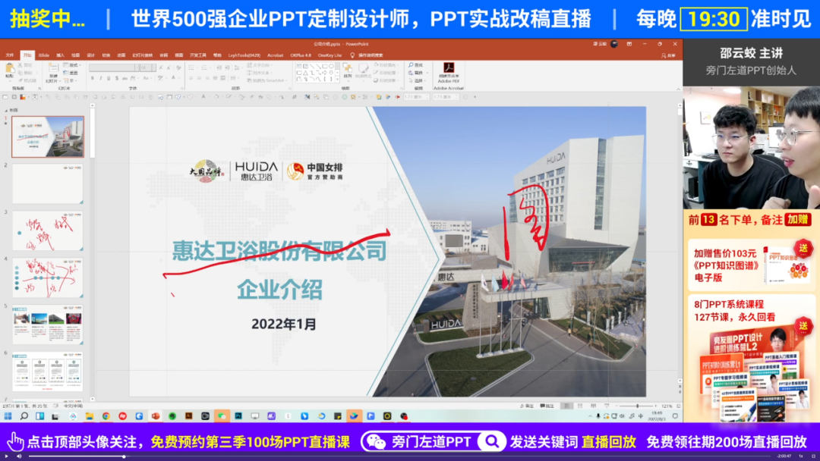Open the File (文件) tab
820x461 pixels.
9,55
